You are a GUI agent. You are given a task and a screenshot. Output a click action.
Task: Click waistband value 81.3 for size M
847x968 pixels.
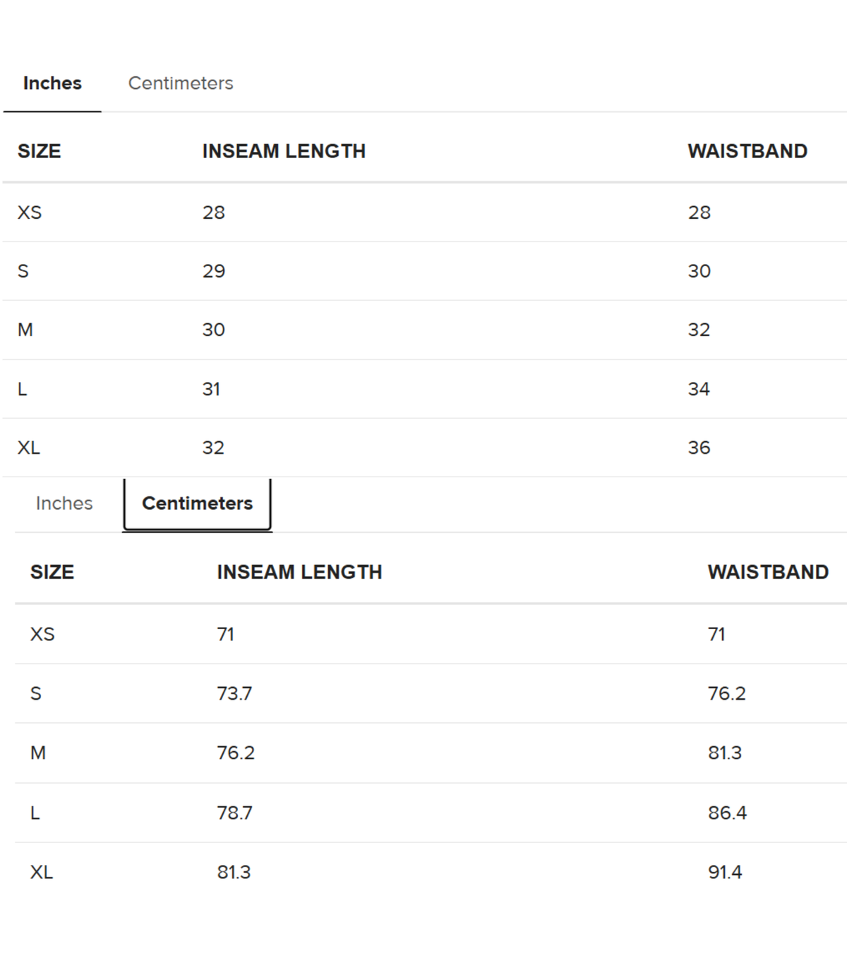(725, 753)
